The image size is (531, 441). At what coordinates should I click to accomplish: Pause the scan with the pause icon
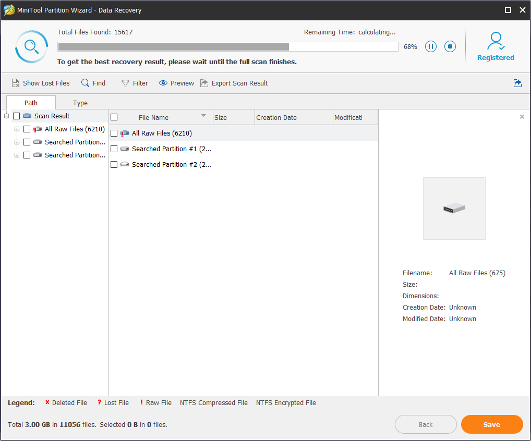(x=430, y=46)
